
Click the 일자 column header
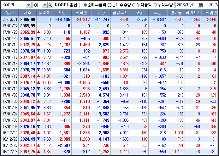(x=10, y=13)
